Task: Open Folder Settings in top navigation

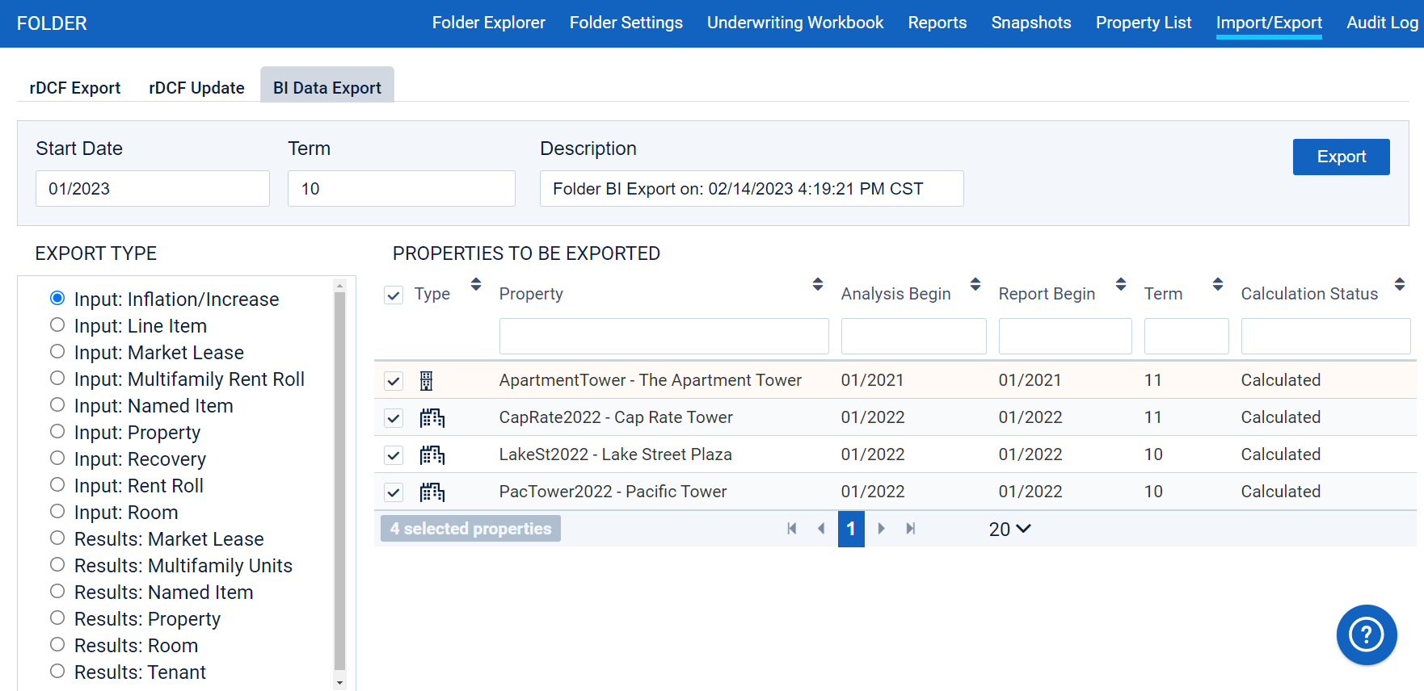Action: (626, 23)
